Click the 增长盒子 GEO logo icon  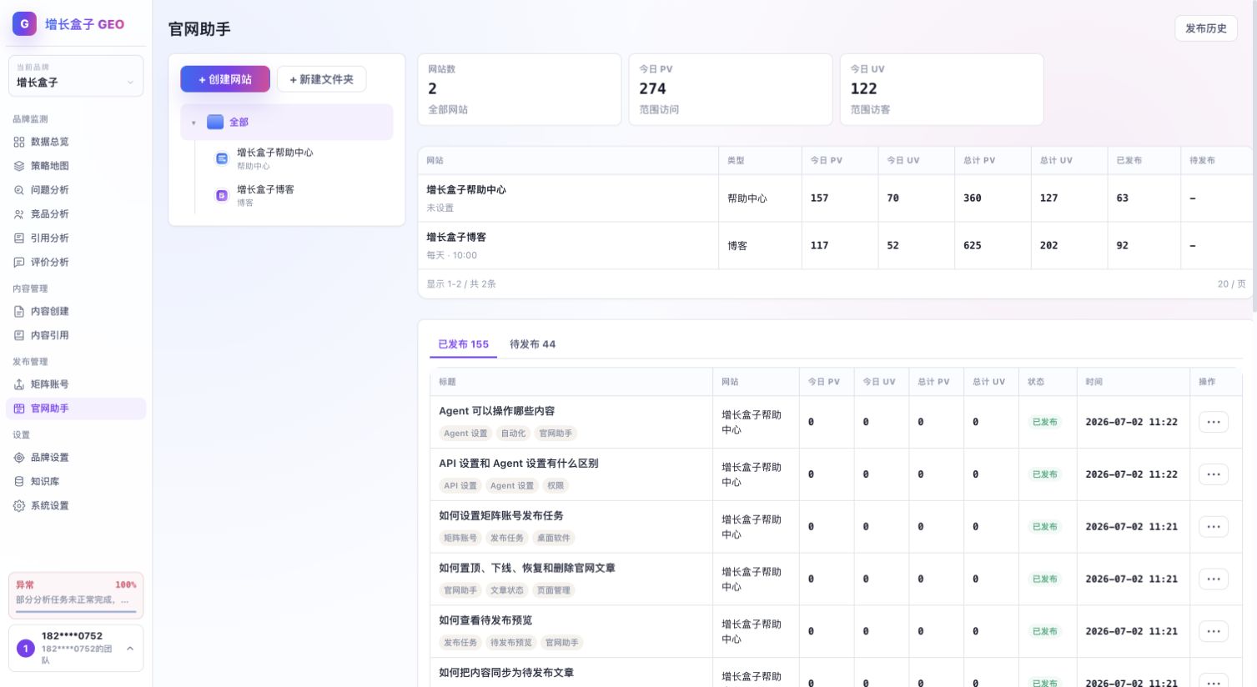[24, 24]
